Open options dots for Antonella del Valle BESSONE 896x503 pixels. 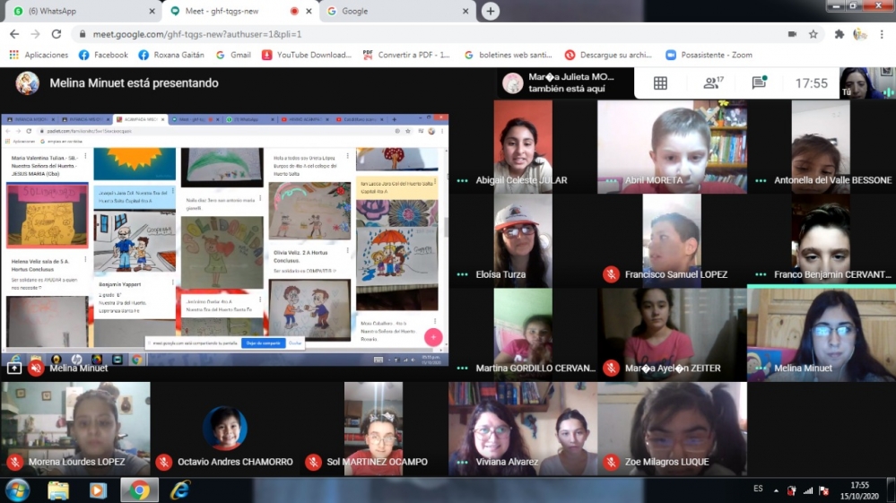(x=761, y=180)
